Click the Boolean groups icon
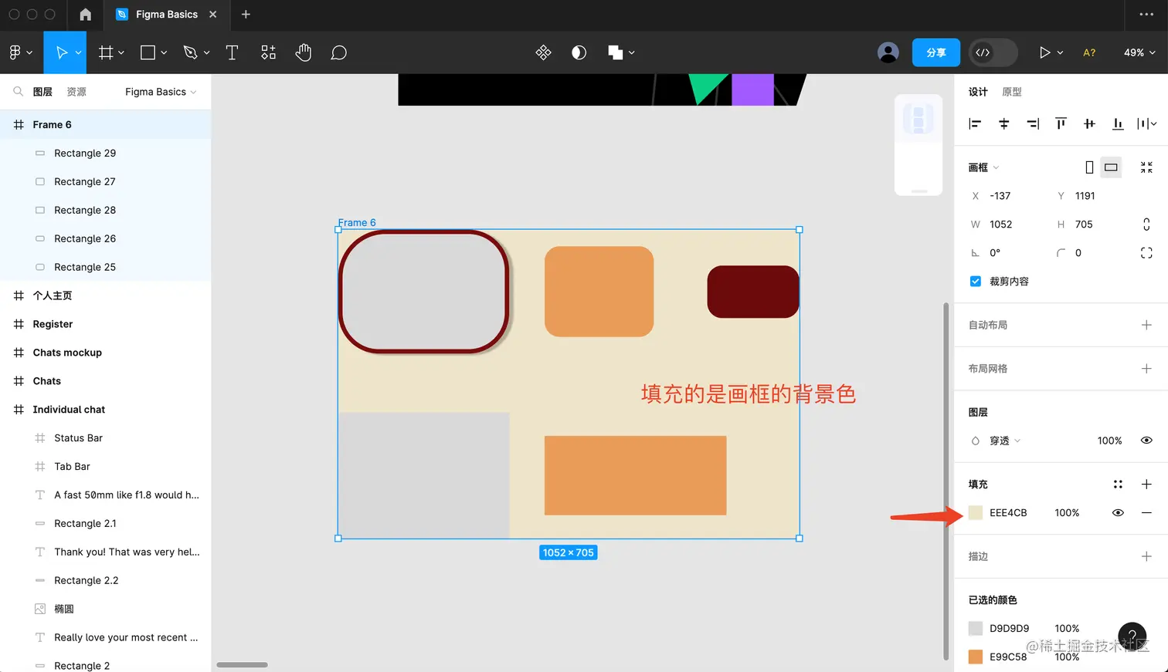Image resolution: width=1168 pixels, height=672 pixels. (x=615, y=52)
